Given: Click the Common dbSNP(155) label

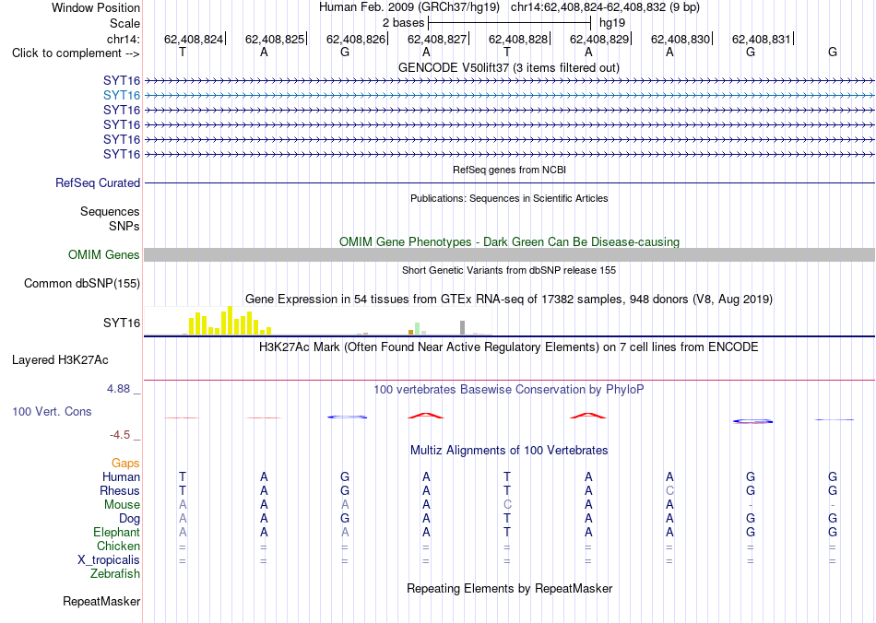Looking at the screenshot, I should point(81,284).
